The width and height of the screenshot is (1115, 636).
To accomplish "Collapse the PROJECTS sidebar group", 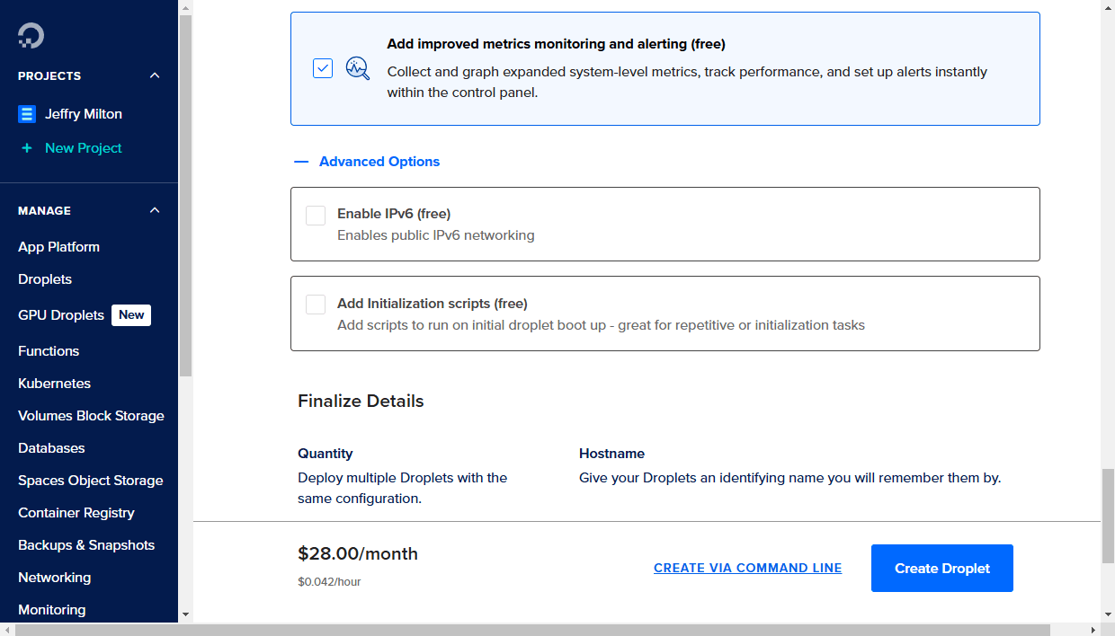I will click(x=154, y=75).
